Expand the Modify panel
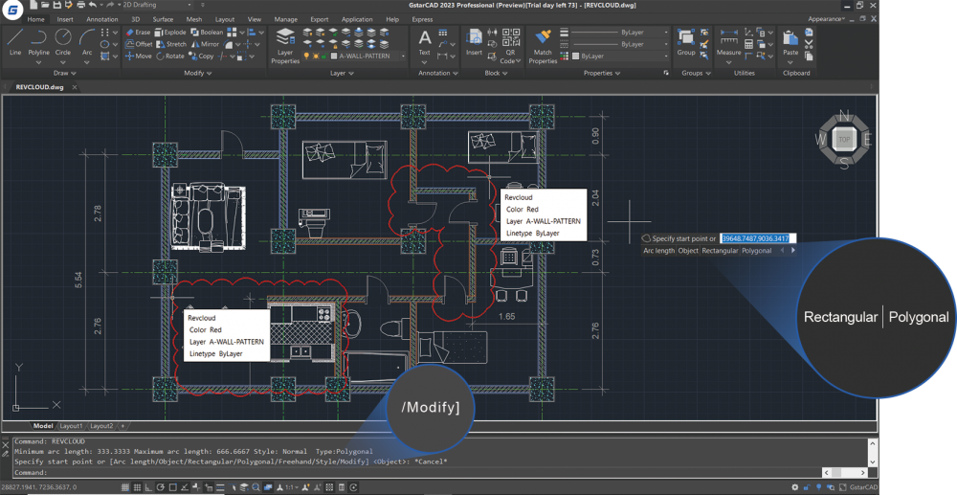 click(198, 73)
